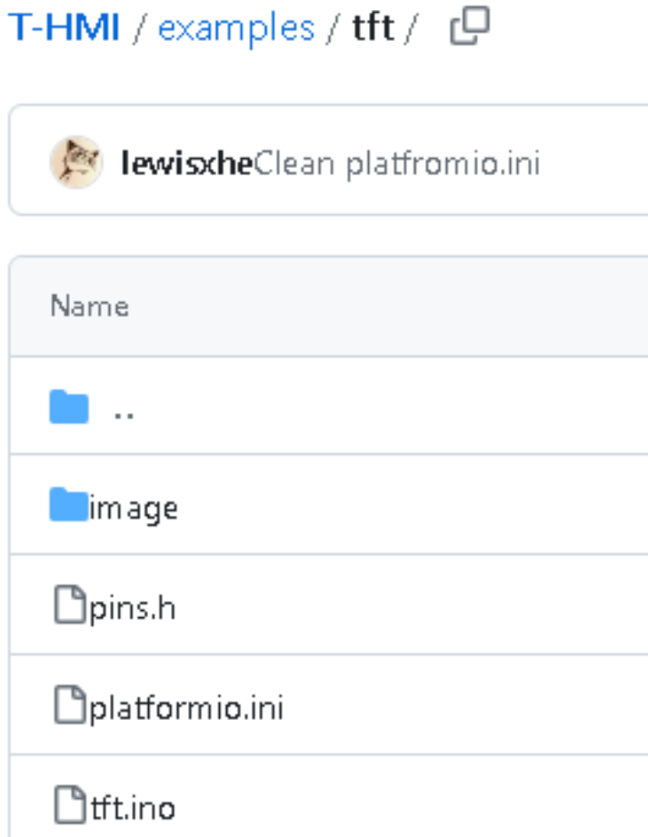Image resolution: width=648 pixels, height=837 pixels.
Task: Open the platformio.ini file name
Action: [186, 708]
